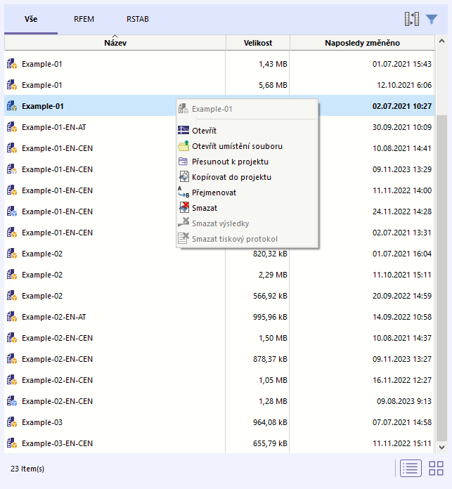This screenshot has height=489, width=452.
Task: Choose Otevřít umístění souboru menu entry
Action: (237, 146)
